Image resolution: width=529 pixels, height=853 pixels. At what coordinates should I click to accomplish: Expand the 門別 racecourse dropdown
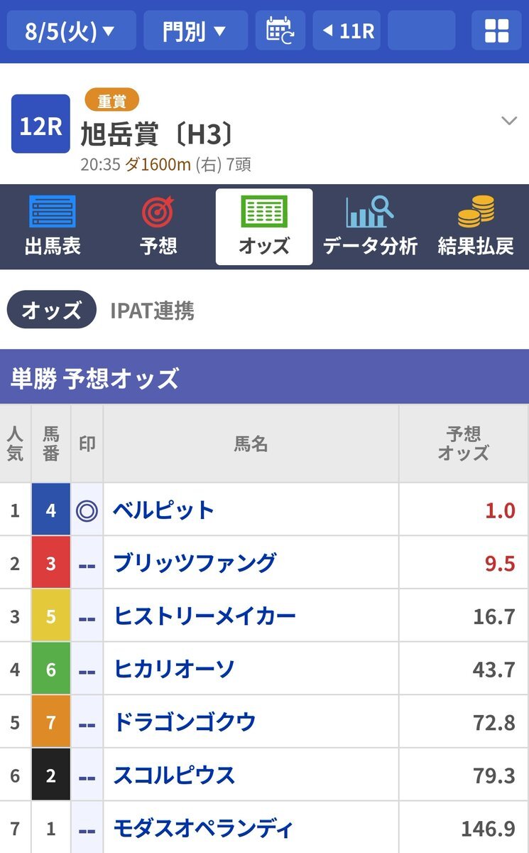click(x=195, y=31)
